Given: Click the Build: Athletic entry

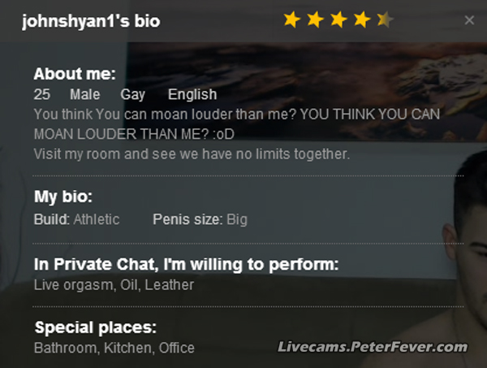Looking at the screenshot, I should (x=76, y=219).
